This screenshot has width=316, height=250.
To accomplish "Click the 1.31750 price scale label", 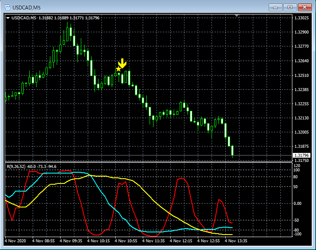I will pyautogui.click(x=301, y=160).
